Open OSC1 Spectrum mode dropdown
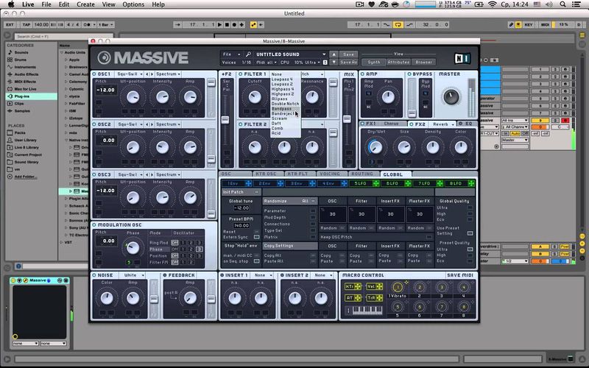The image size is (589, 368). click(x=168, y=74)
